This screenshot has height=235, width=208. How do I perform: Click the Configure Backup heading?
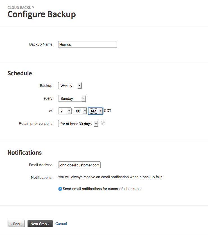tap(42, 14)
